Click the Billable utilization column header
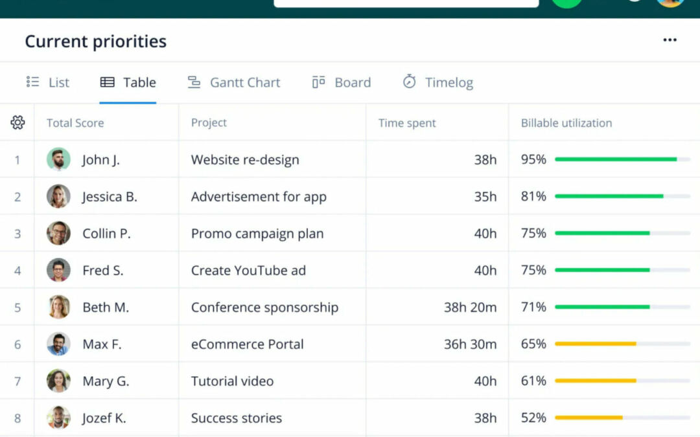 coord(566,123)
